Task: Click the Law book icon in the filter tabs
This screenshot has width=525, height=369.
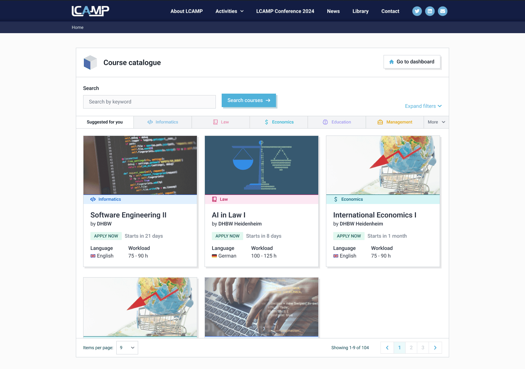Action: (x=214, y=122)
